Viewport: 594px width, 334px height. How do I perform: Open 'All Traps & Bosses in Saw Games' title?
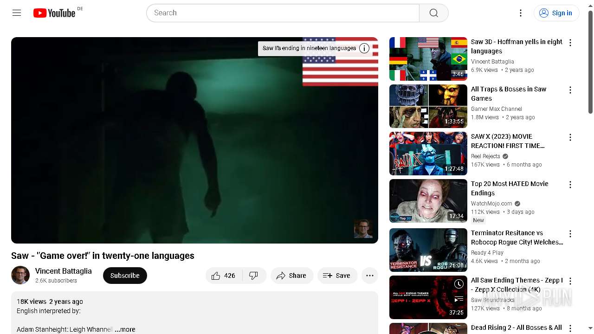click(509, 94)
